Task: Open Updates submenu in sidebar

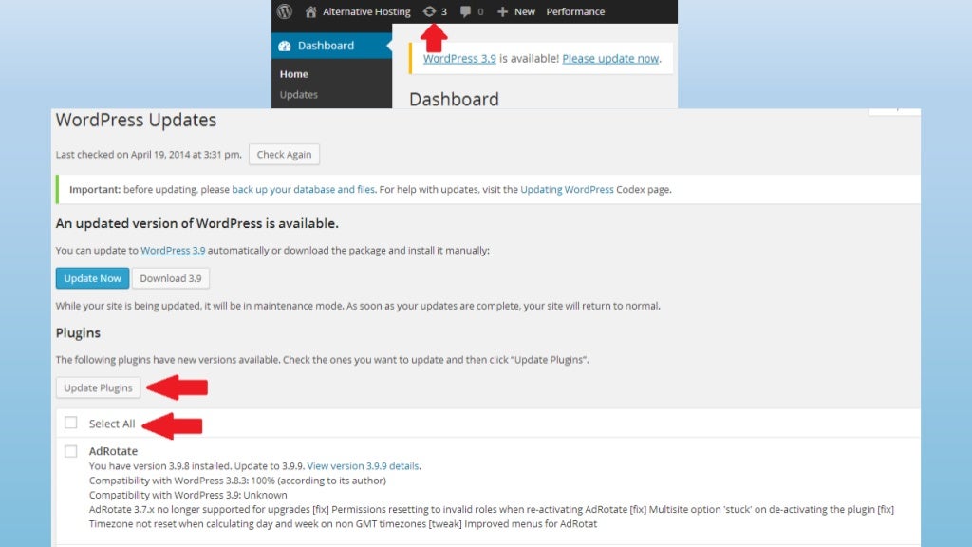Action: (x=299, y=94)
